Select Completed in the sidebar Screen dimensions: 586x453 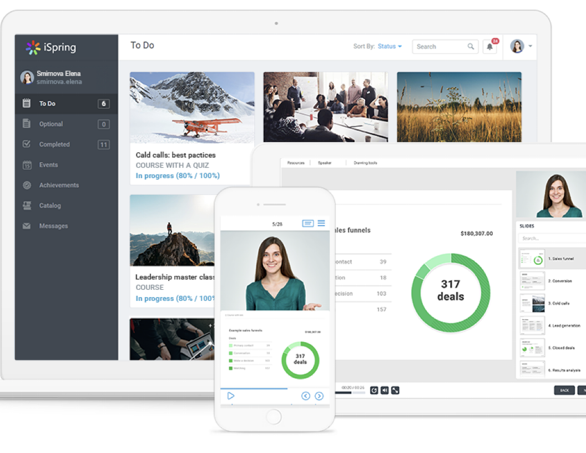pyautogui.click(x=54, y=144)
